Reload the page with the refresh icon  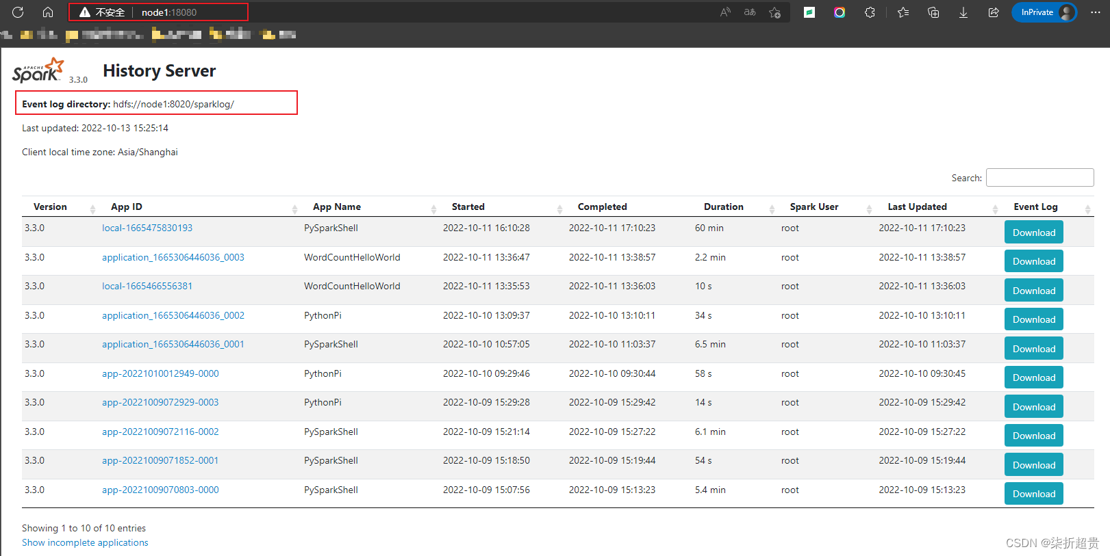[18, 12]
